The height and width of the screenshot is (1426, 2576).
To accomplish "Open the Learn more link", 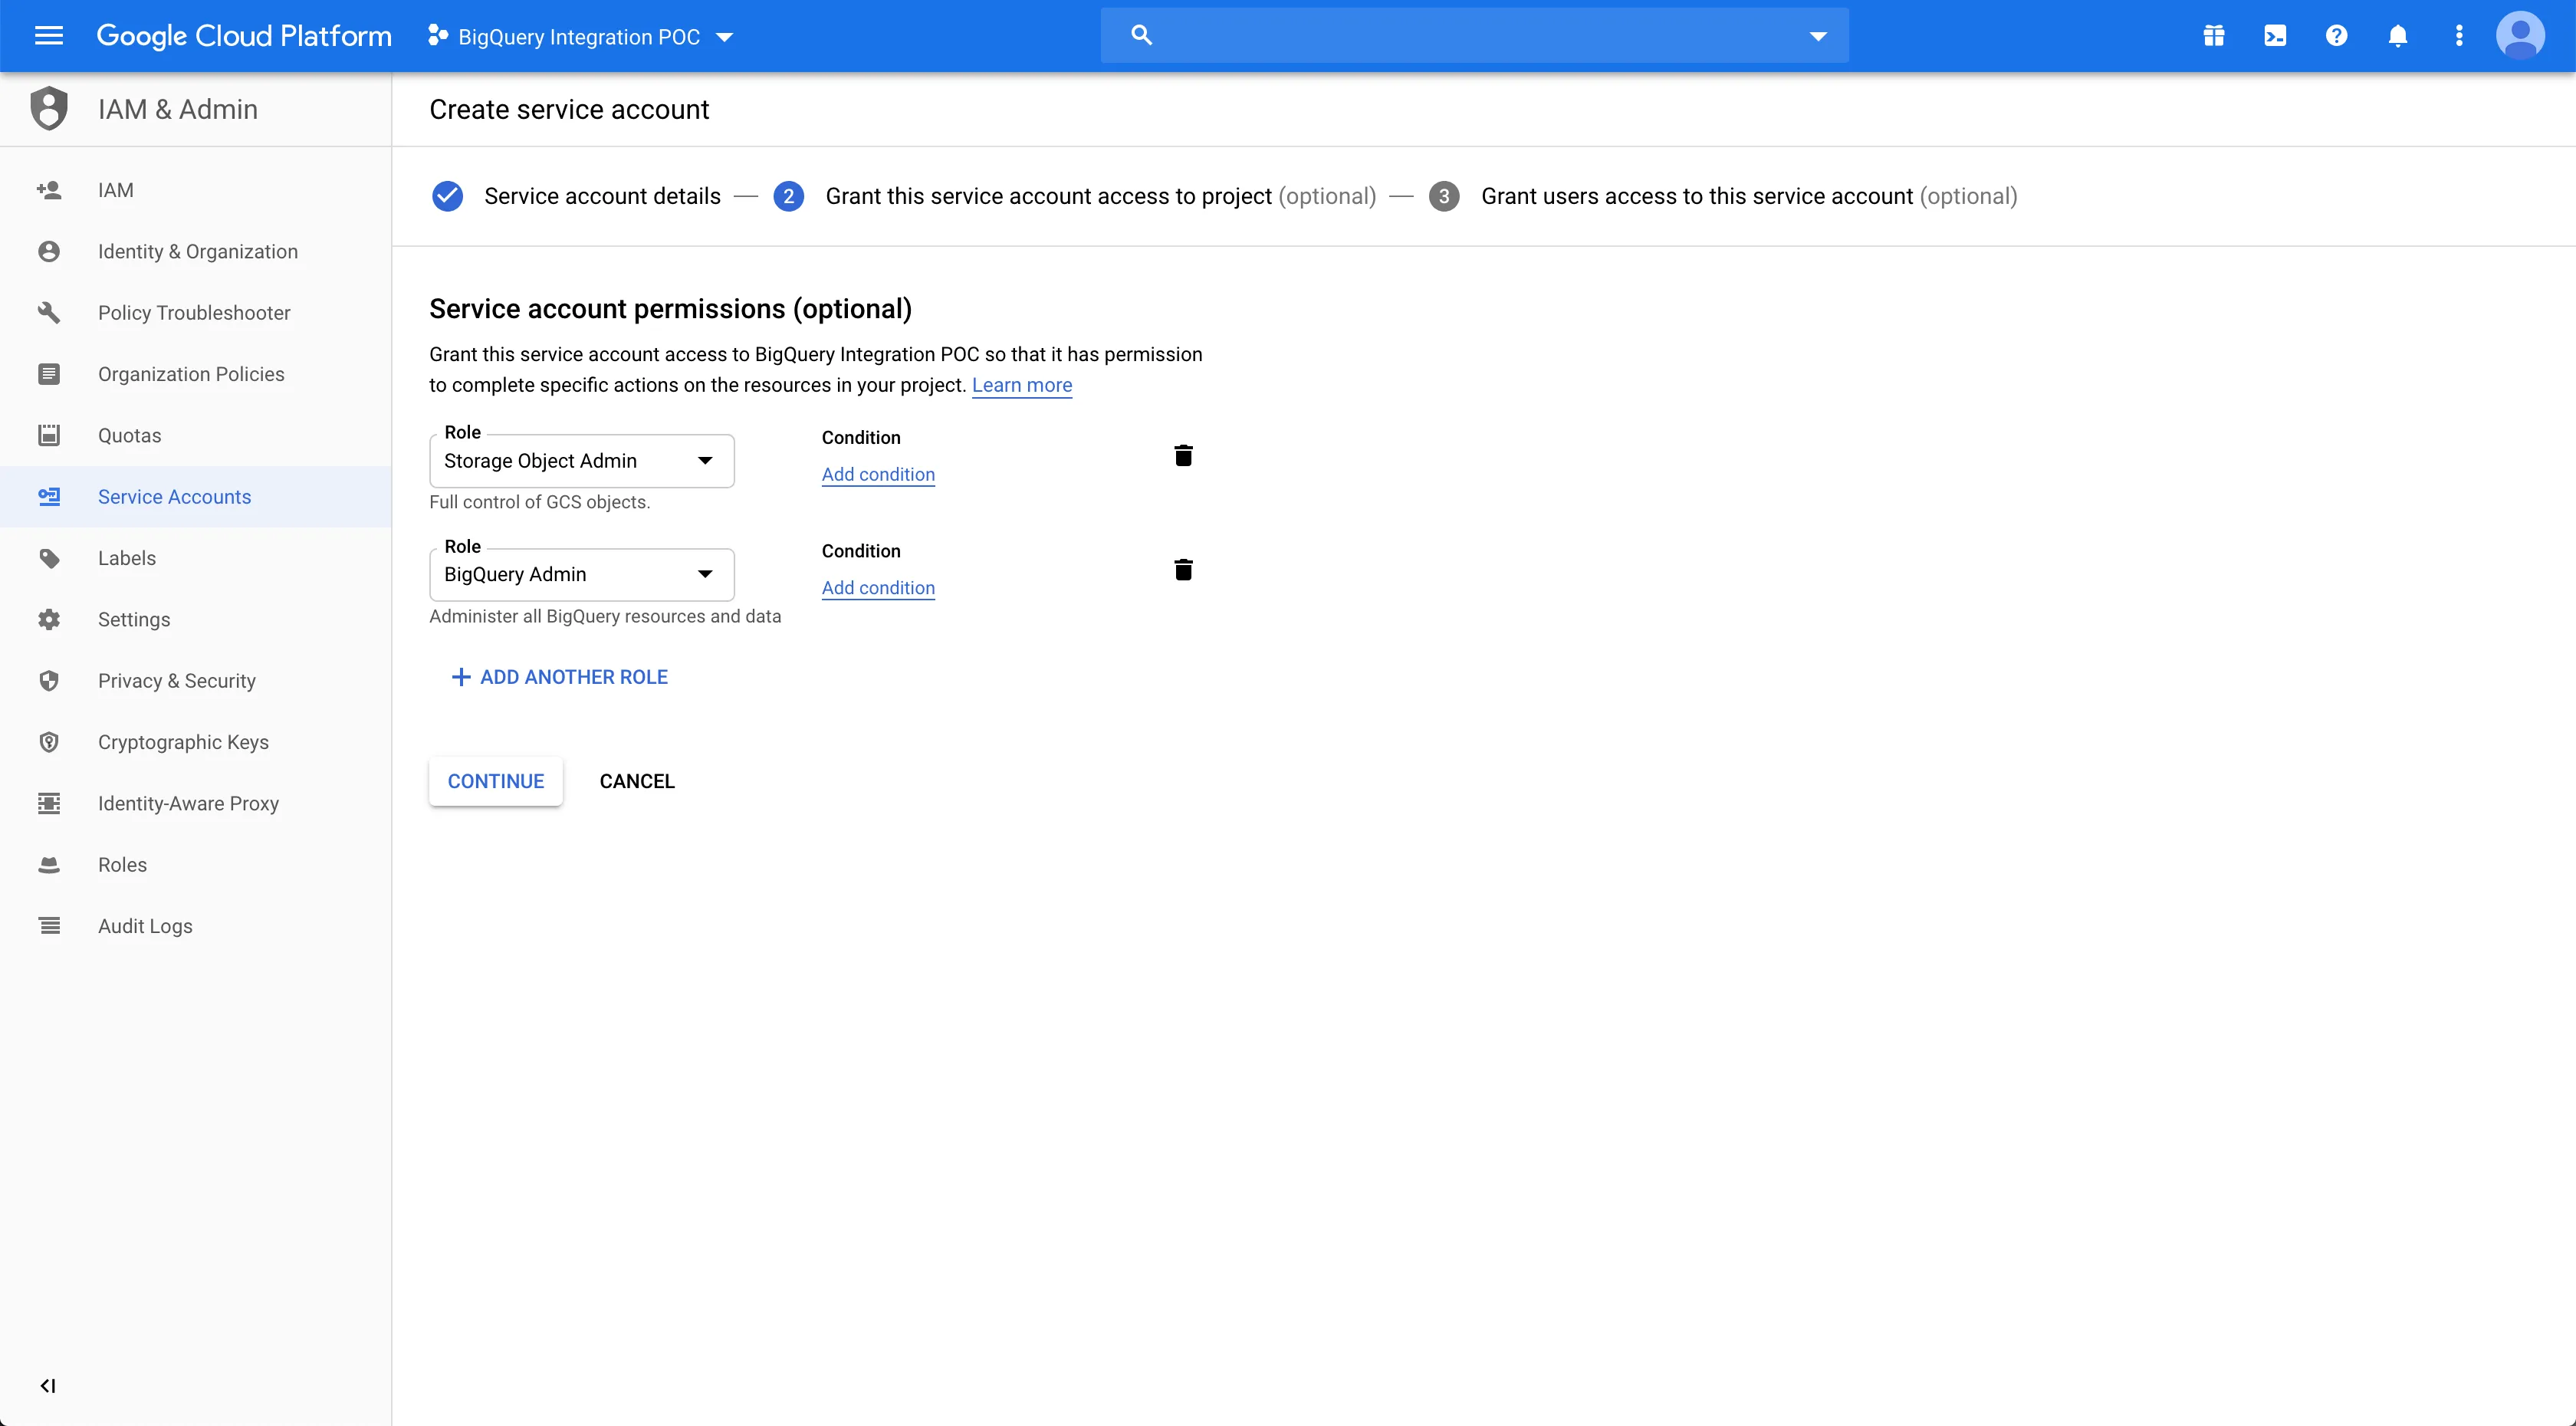I will [x=1022, y=385].
